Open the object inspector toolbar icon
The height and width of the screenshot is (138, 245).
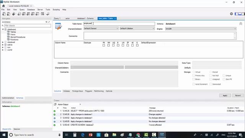tap(14, 14)
